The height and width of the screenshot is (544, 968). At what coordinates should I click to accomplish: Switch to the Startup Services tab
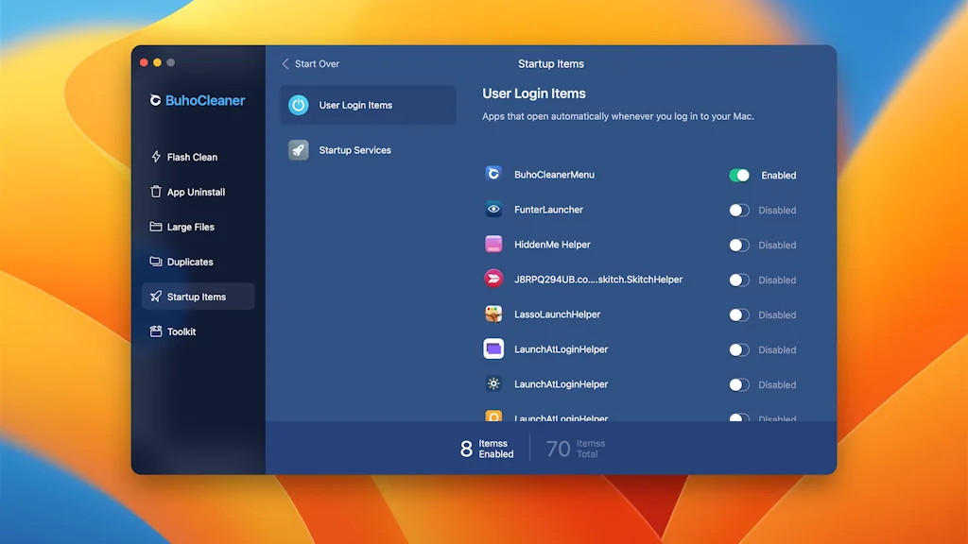click(x=367, y=149)
